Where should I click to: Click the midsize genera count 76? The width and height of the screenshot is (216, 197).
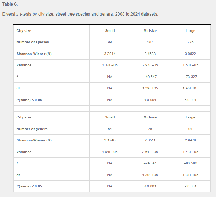coord(150,129)
